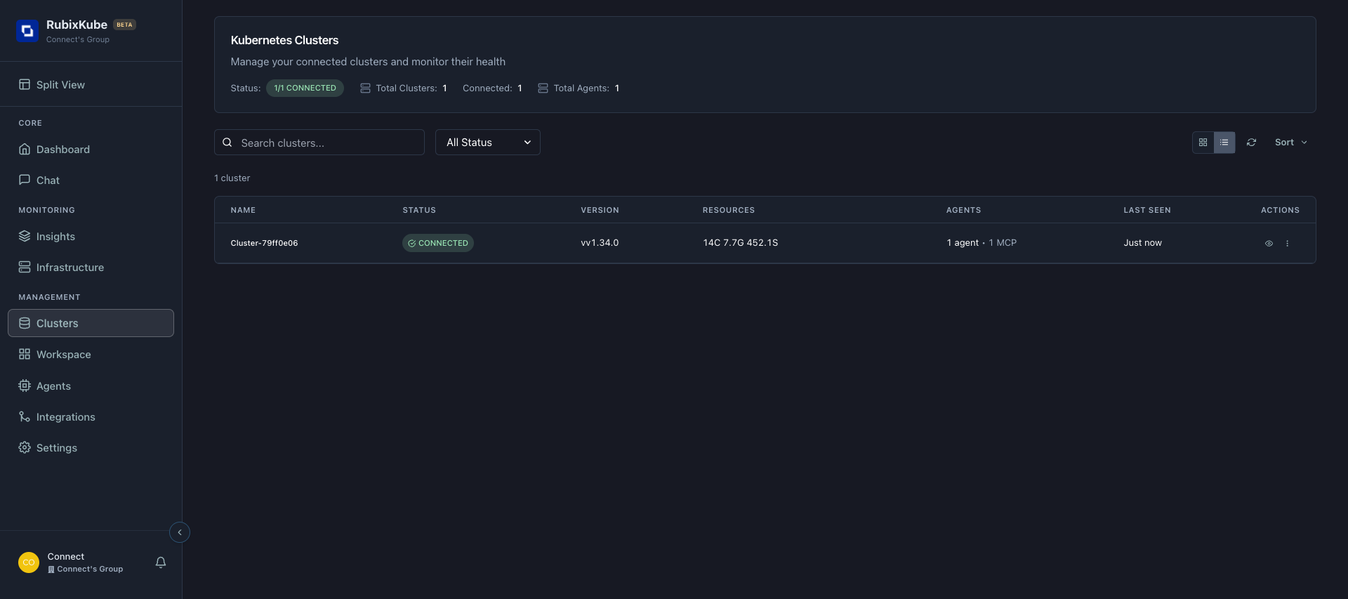The width and height of the screenshot is (1348, 599).
Task: Click the STATUS column header
Action: tap(419, 210)
